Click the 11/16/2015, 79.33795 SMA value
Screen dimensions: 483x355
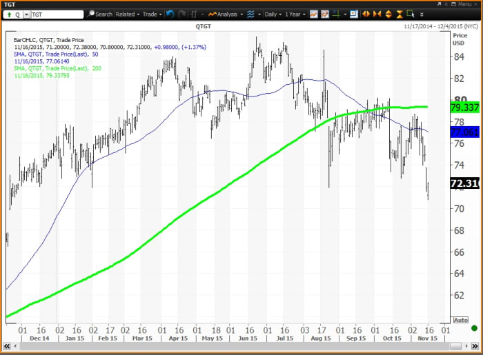click(42, 75)
